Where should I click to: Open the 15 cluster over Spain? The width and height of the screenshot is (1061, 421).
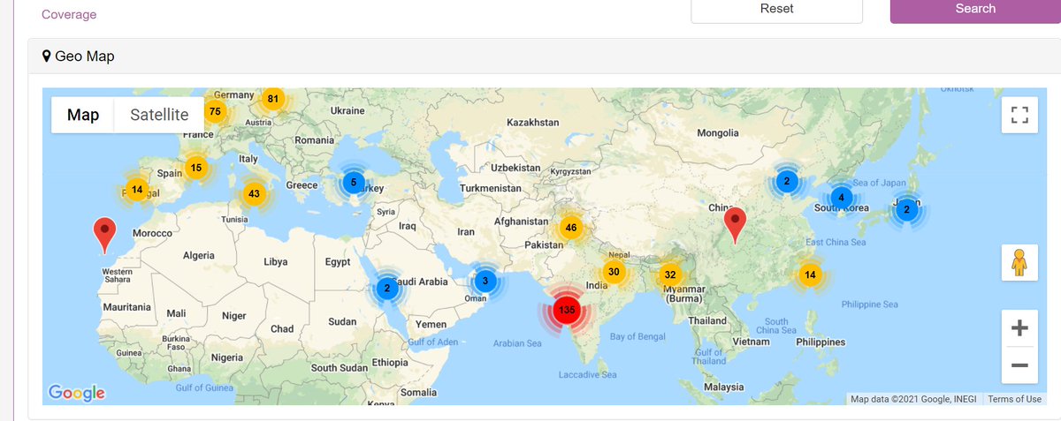[196, 168]
